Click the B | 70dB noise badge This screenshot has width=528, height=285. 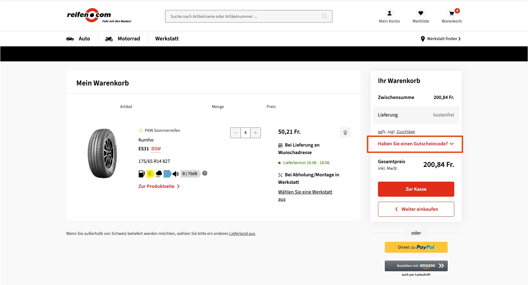click(x=190, y=174)
